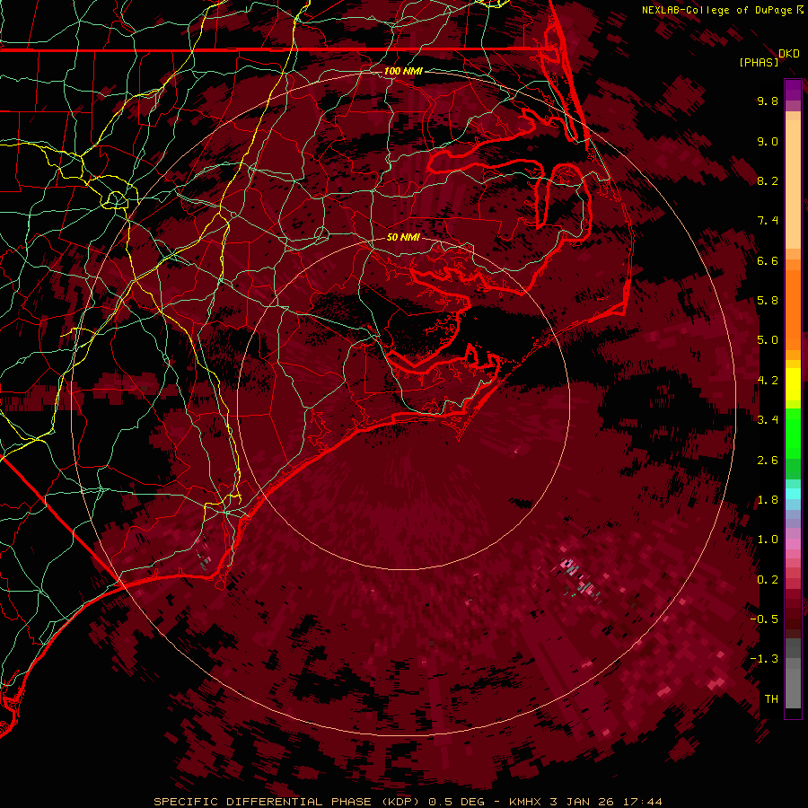Click the 4.2 scale value
The image size is (808, 808).
click(x=768, y=381)
